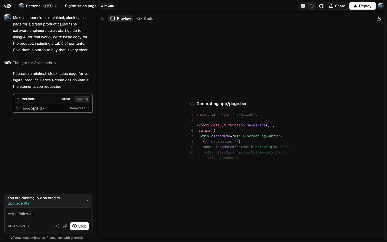Open project settings gear icon
Screen dimensions: 387x242
[303, 6]
